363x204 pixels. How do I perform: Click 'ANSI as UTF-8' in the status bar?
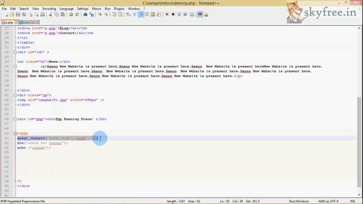tap(328, 201)
